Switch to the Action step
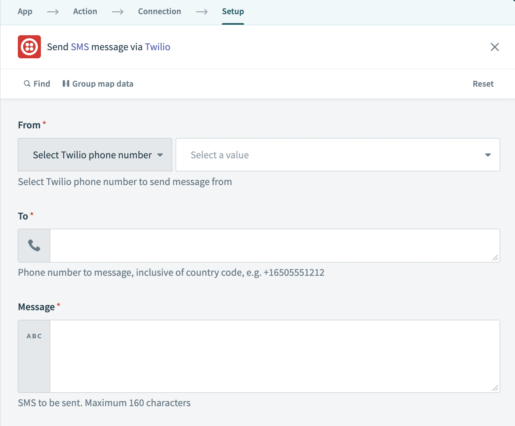Image resolution: width=515 pixels, height=426 pixels. point(85,11)
